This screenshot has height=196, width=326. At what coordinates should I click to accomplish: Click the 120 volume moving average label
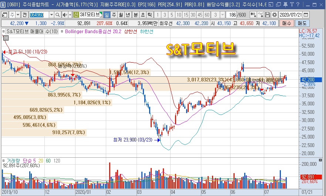[57, 161]
